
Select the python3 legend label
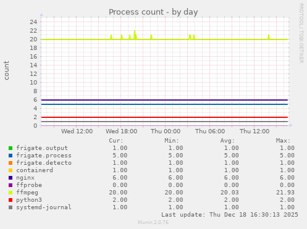click(29, 200)
